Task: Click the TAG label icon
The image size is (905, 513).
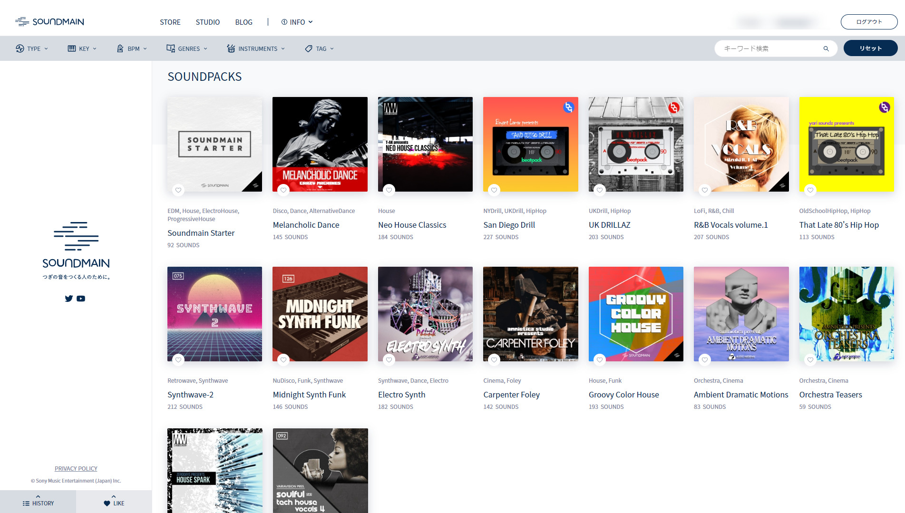Action: click(x=309, y=48)
